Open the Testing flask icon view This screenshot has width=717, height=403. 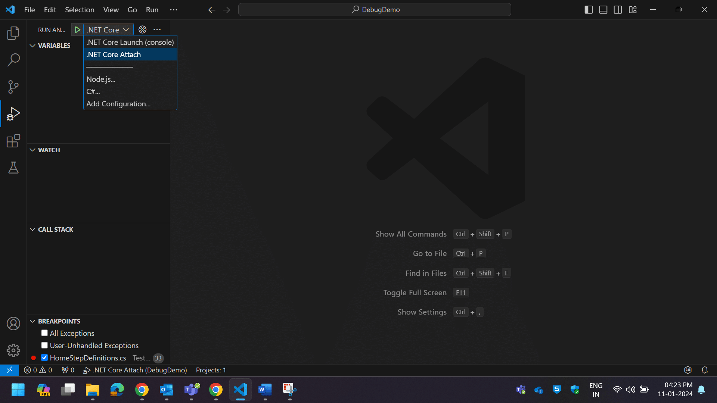[x=13, y=168]
